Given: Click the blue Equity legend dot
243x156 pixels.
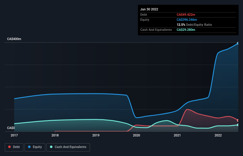Looking at the screenshot, I should (29, 147).
